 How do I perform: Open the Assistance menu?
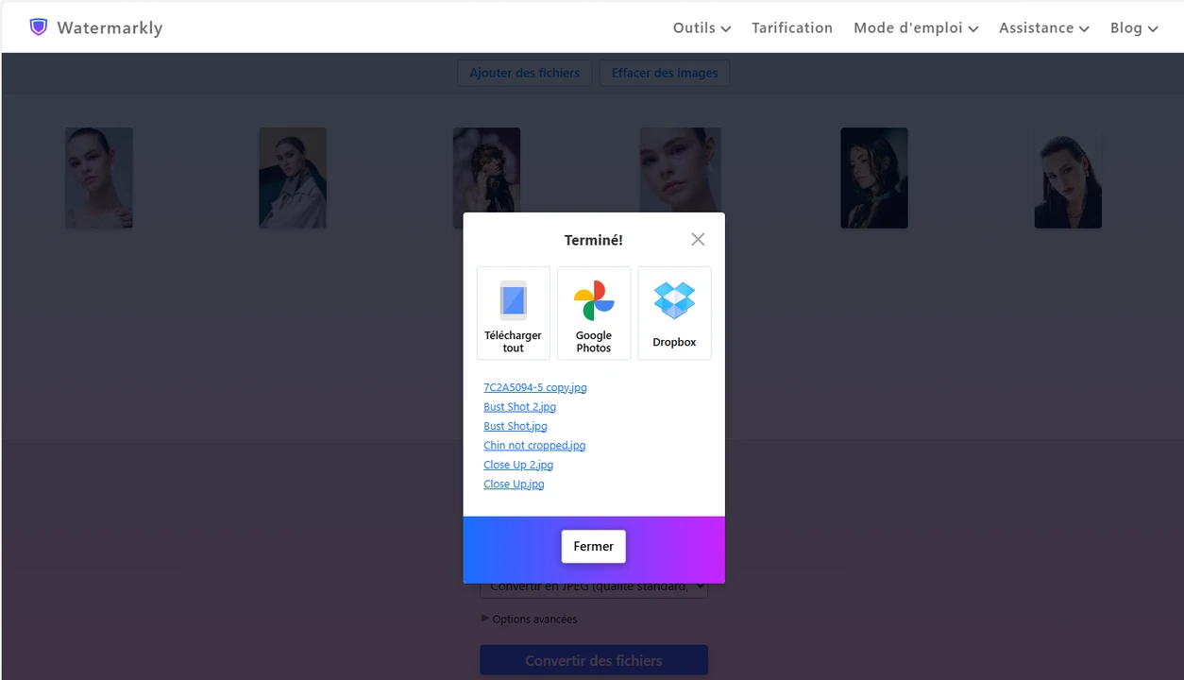[x=1043, y=28]
